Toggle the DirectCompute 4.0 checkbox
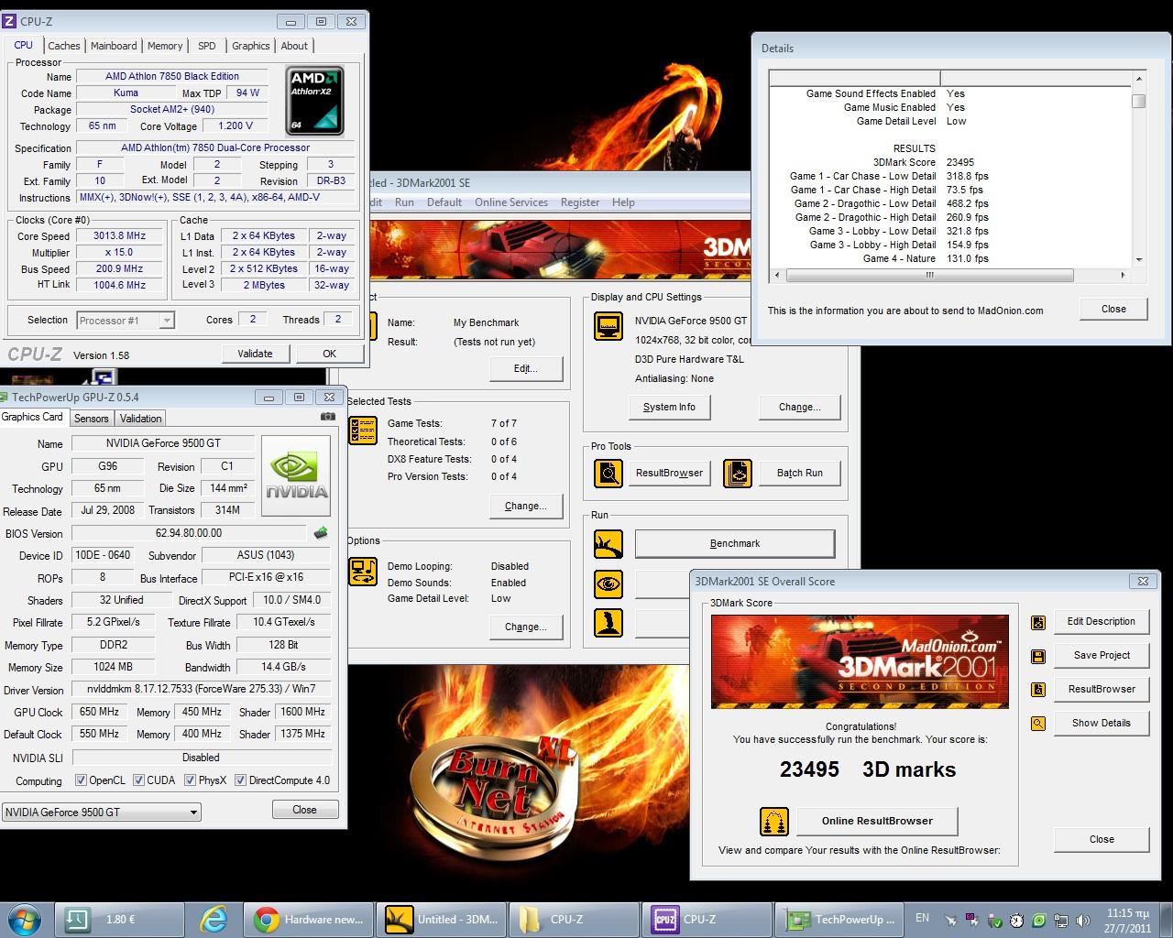The image size is (1173, 938). [x=240, y=780]
